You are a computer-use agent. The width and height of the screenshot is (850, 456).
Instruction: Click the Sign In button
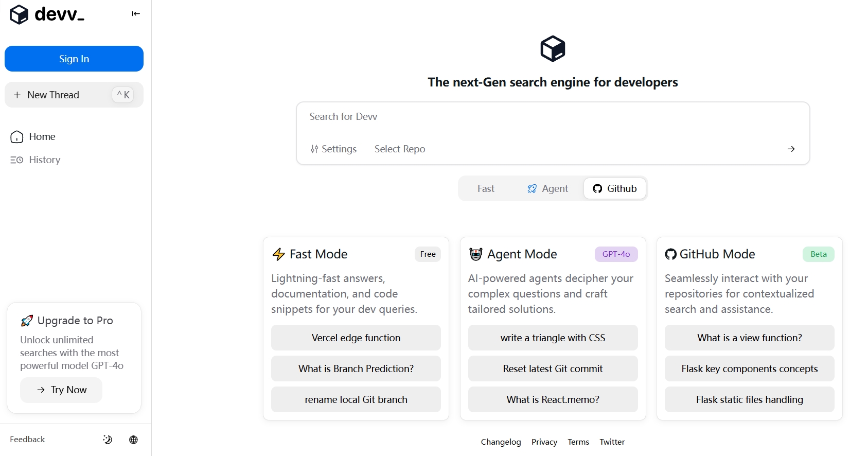click(74, 59)
